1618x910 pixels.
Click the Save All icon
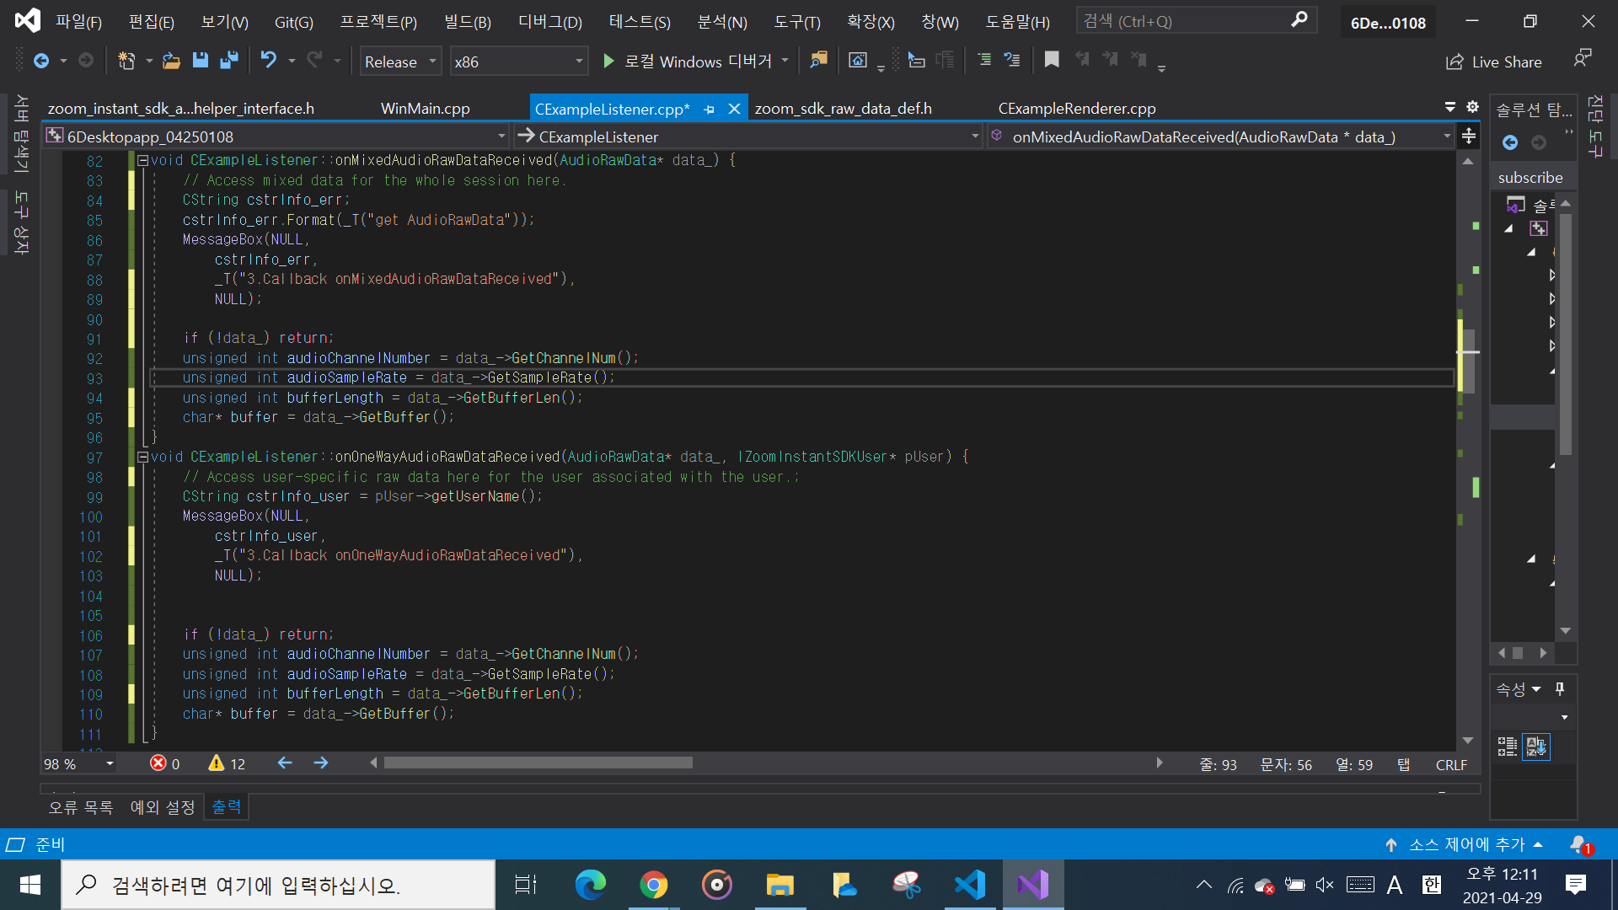228,61
